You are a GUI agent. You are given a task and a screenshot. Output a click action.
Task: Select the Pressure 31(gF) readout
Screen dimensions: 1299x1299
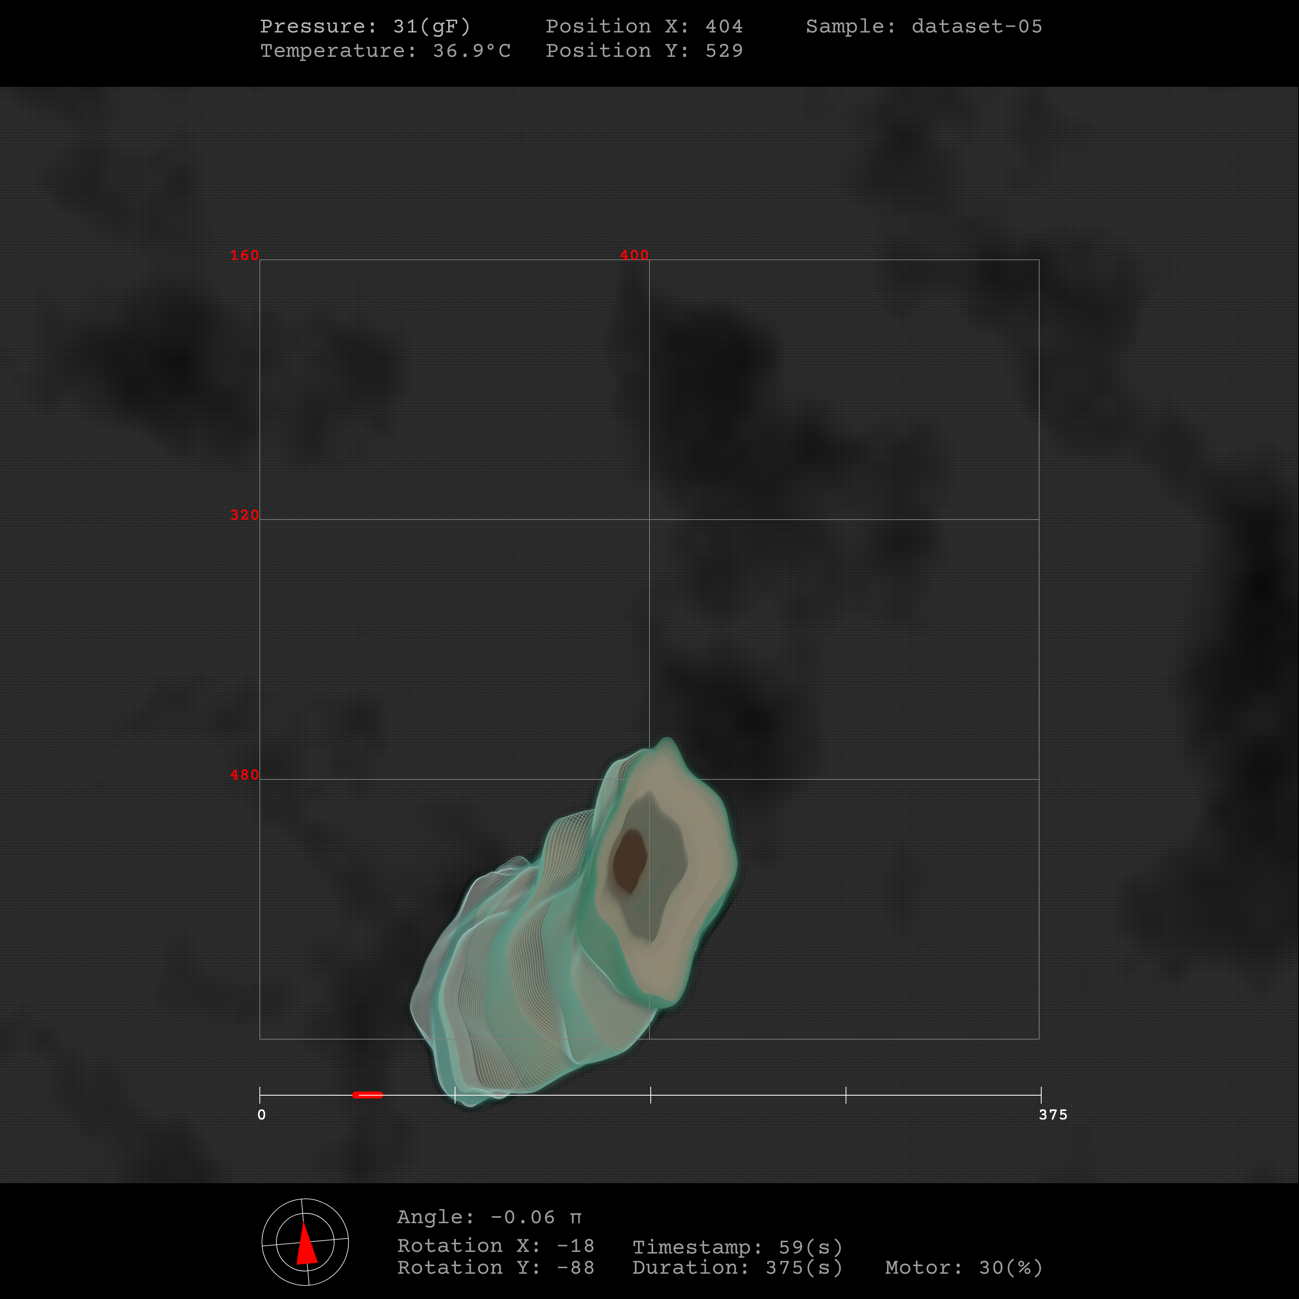pos(365,26)
